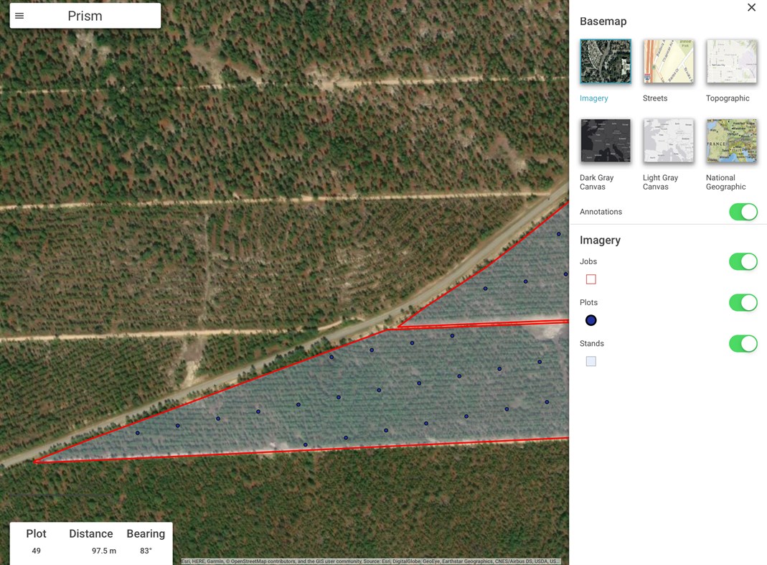This screenshot has width=767, height=565.
Task: Click the Bearing value showing 83°
Action: pos(146,550)
